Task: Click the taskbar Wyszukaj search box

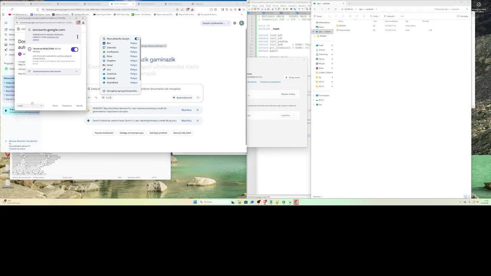Action: (x=214, y=202)
